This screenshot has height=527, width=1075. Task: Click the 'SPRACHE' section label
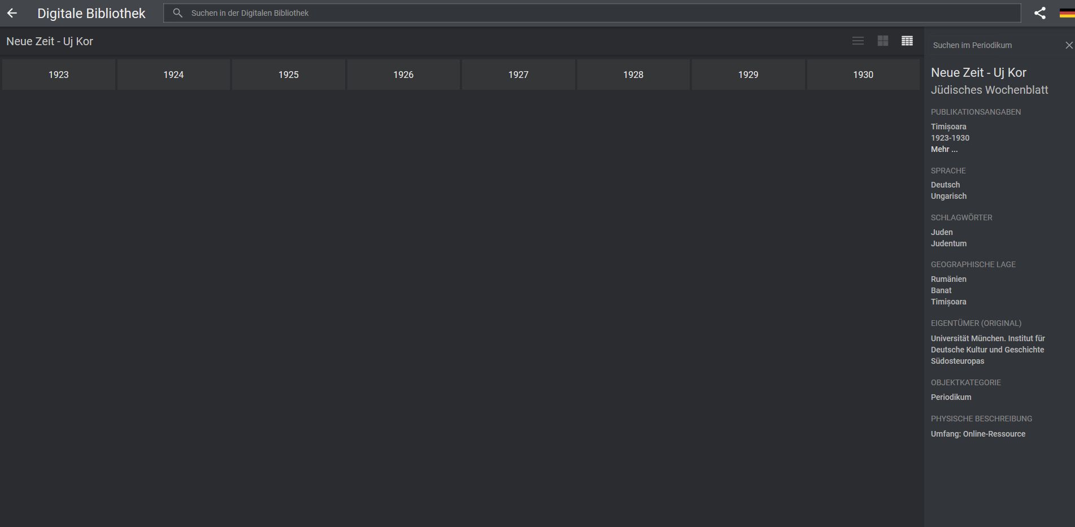[x=948, y=171]
